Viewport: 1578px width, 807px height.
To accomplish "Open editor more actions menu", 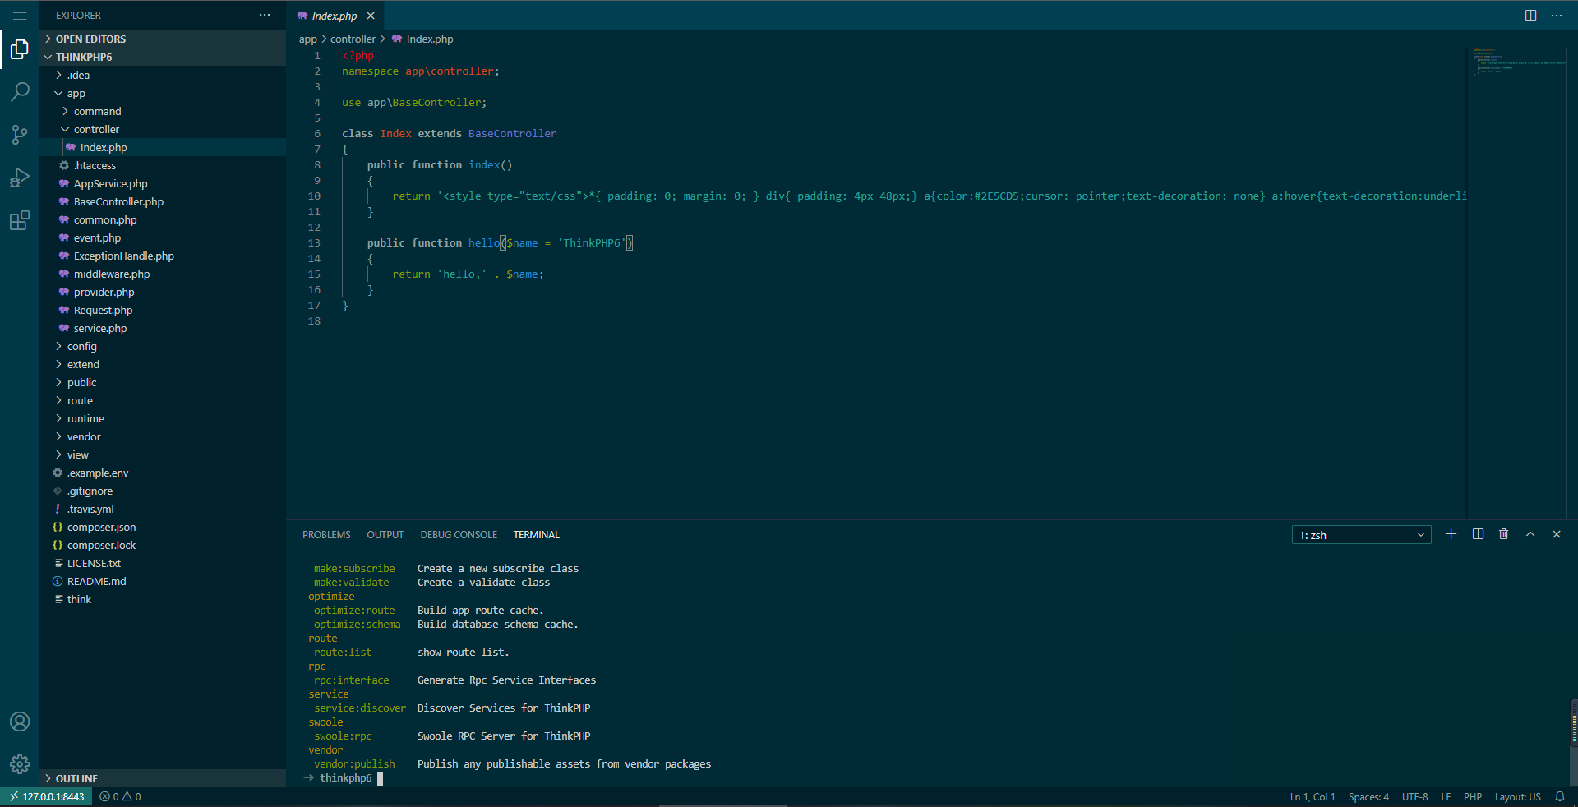I will [1557, 16].
